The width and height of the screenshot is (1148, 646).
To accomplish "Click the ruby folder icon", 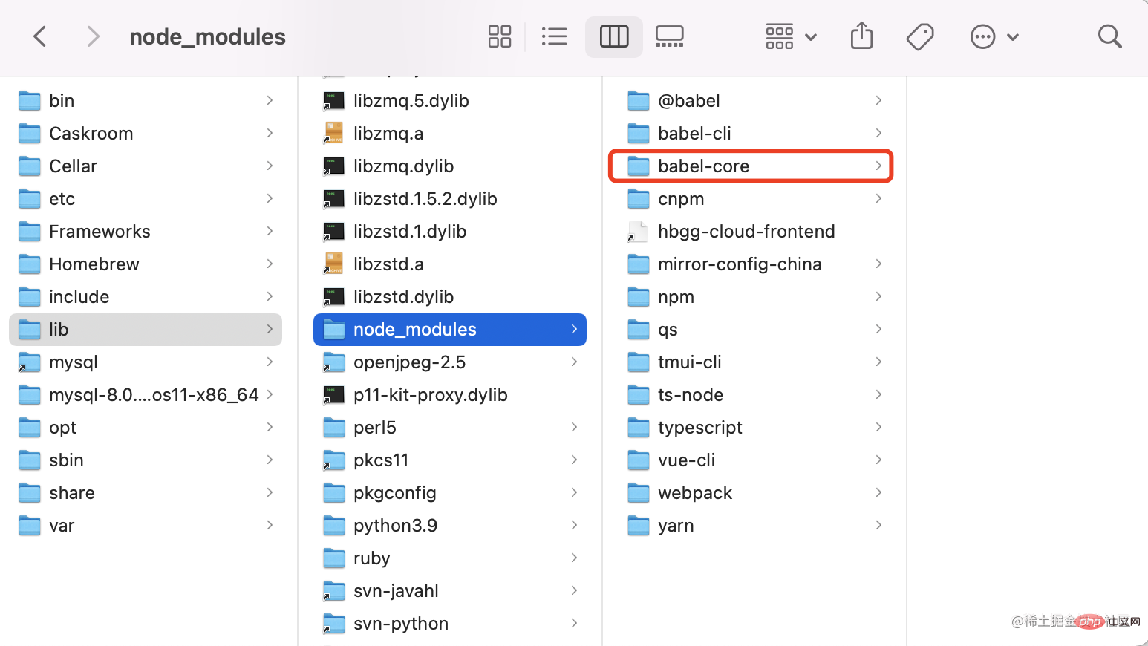I will pos(334,558).
